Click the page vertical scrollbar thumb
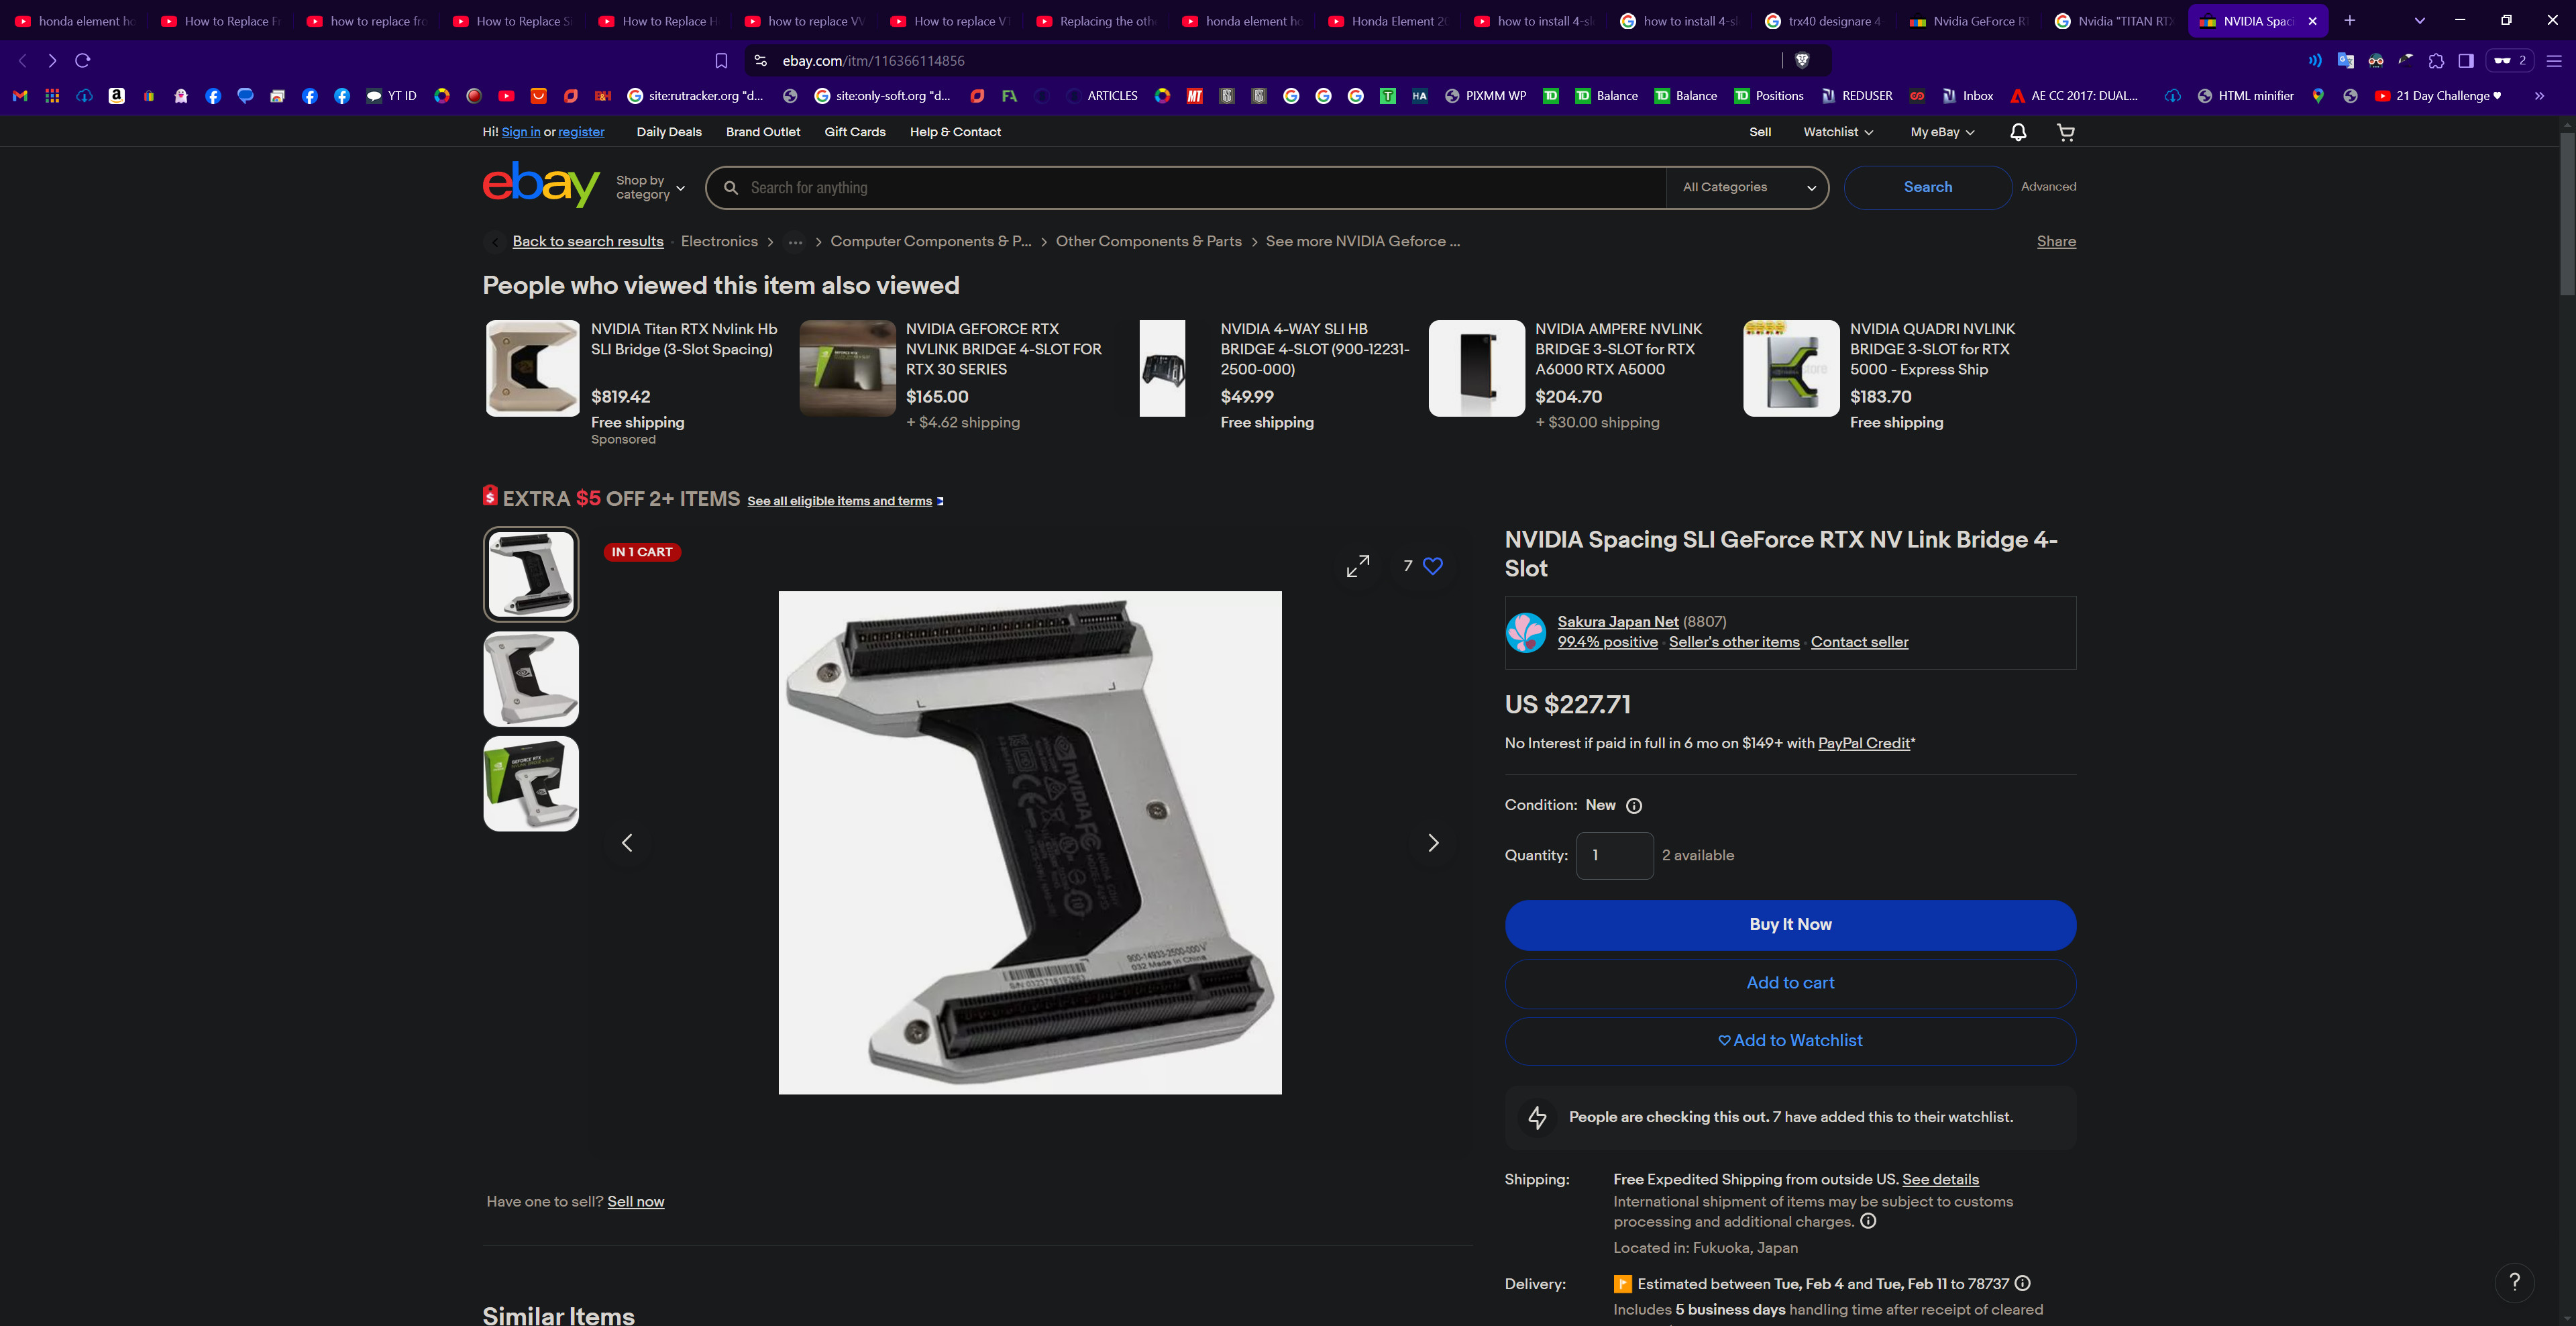This screenshot has width=2576, height=1326. [x=2567, y=213]
